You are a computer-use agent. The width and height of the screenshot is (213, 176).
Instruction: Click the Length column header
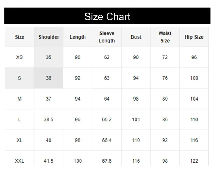(x=78, y=37)
